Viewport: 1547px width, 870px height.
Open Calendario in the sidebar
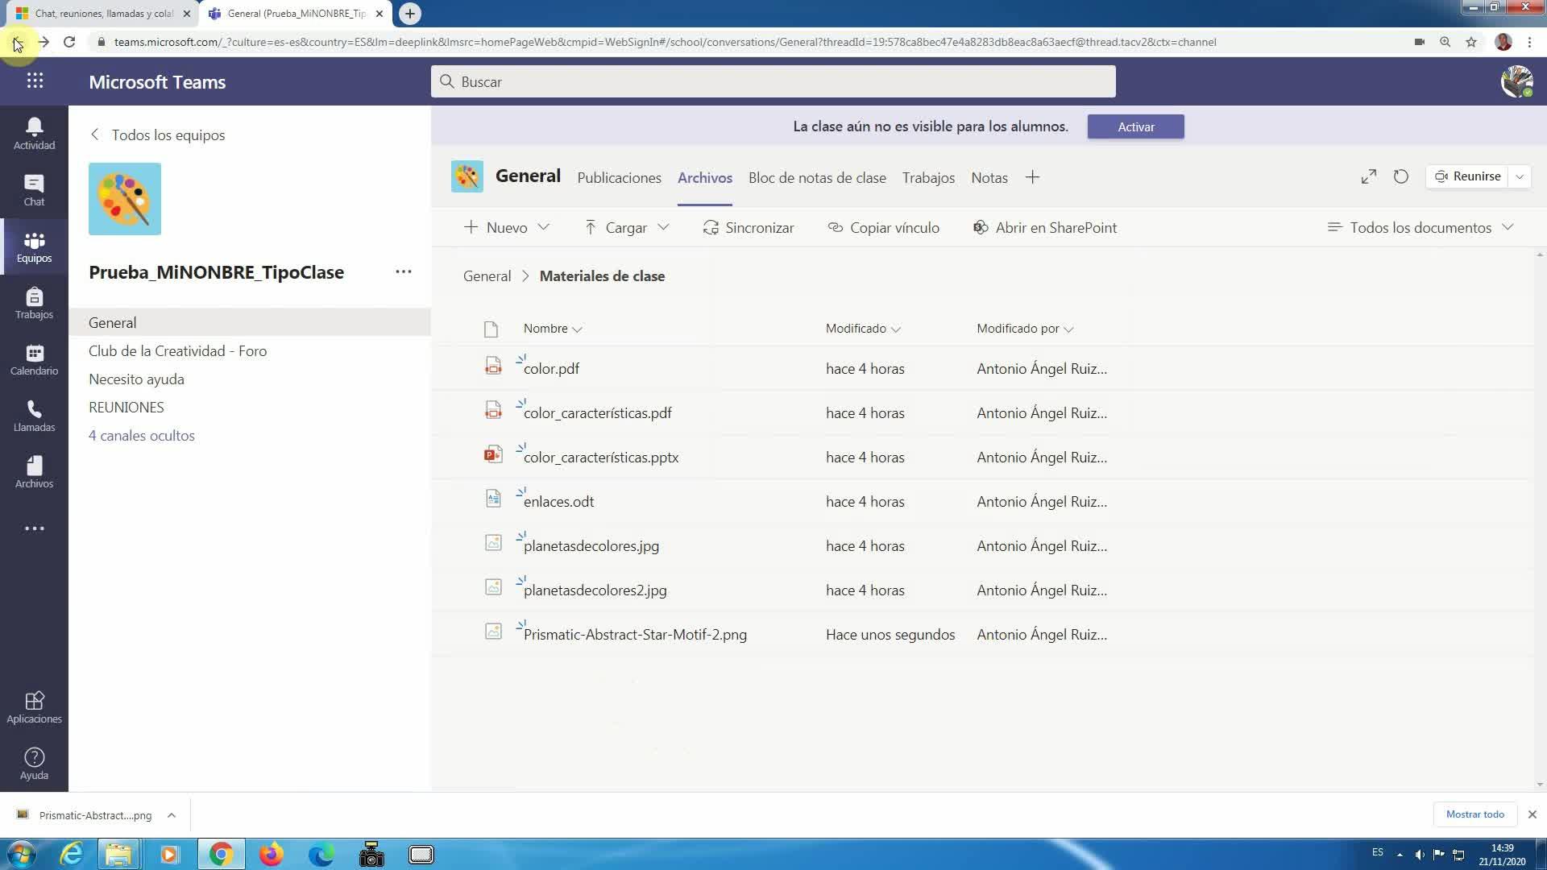tap(34, 359)
